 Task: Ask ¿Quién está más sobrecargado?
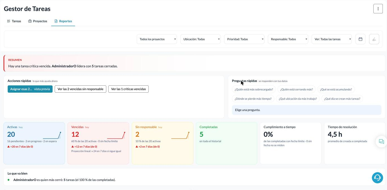point(254,90)
